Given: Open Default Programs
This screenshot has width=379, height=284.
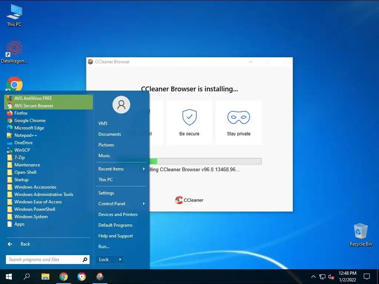Looking at the screenshot, I should pos(121,225).
